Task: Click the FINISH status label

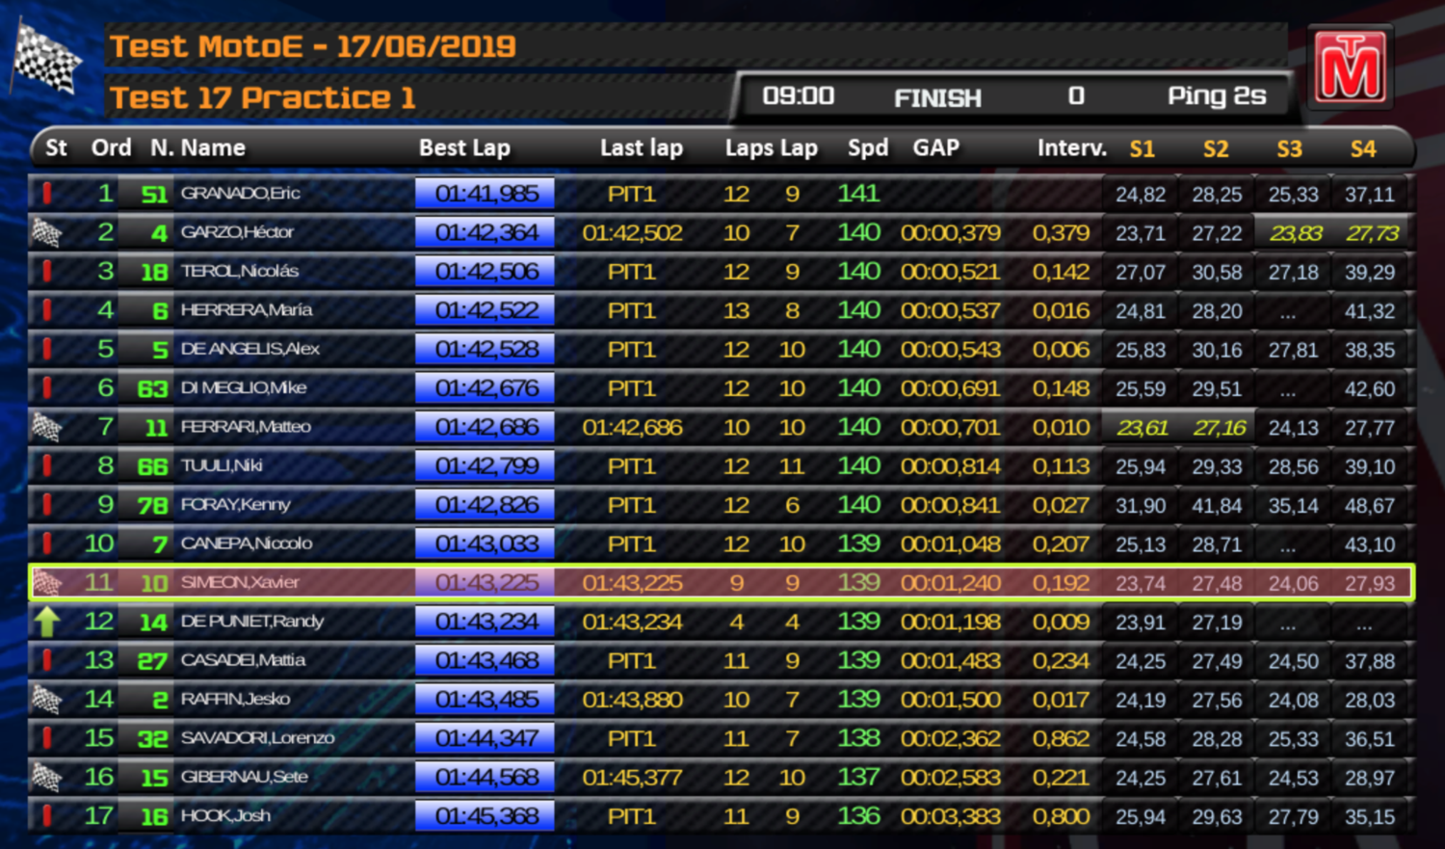Action: 937,97
